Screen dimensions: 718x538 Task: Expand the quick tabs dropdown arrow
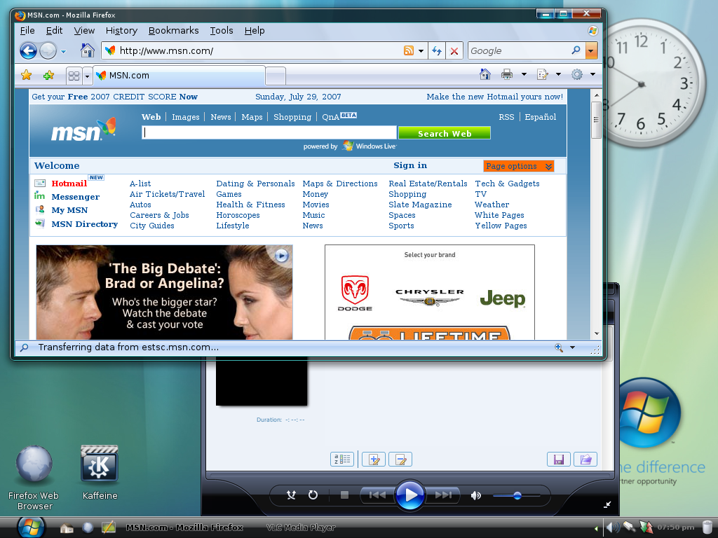click(87, 76)
